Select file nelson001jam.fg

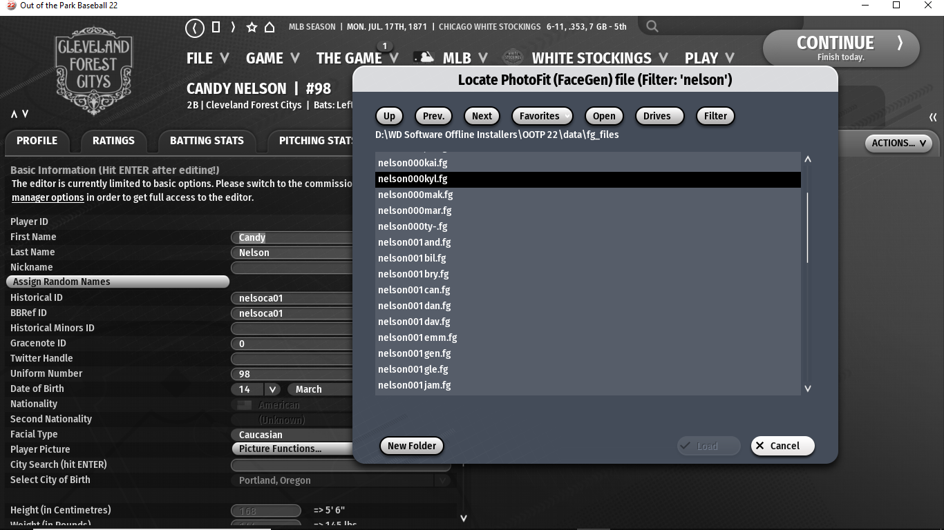[x=588, y=385]
